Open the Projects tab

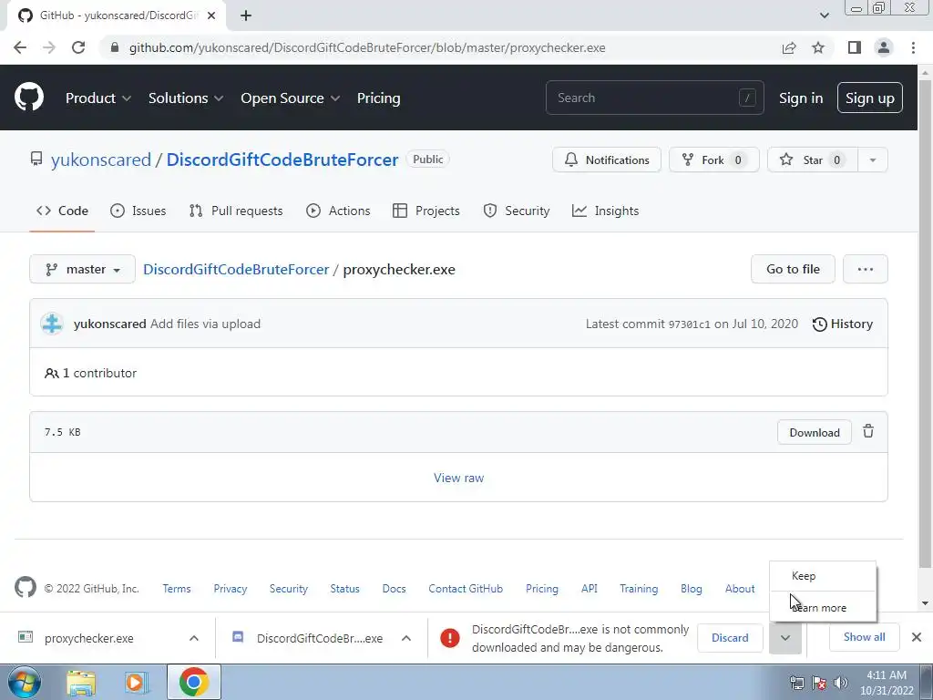(x=426, y=211)
